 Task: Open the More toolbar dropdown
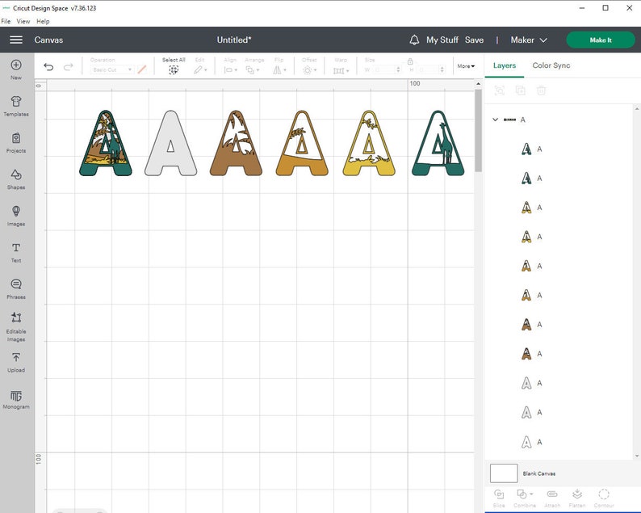point(466,66)
